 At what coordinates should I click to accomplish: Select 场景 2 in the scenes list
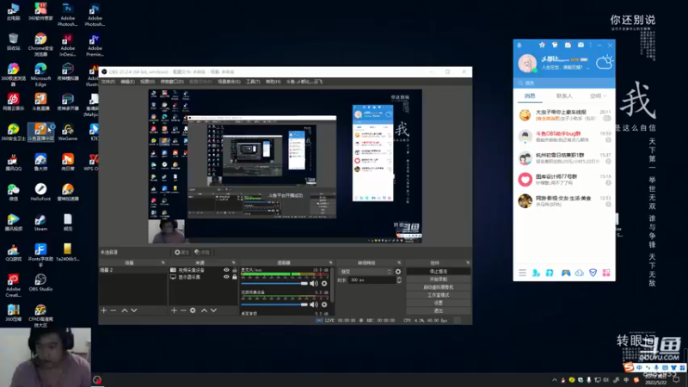pos(133,270)
